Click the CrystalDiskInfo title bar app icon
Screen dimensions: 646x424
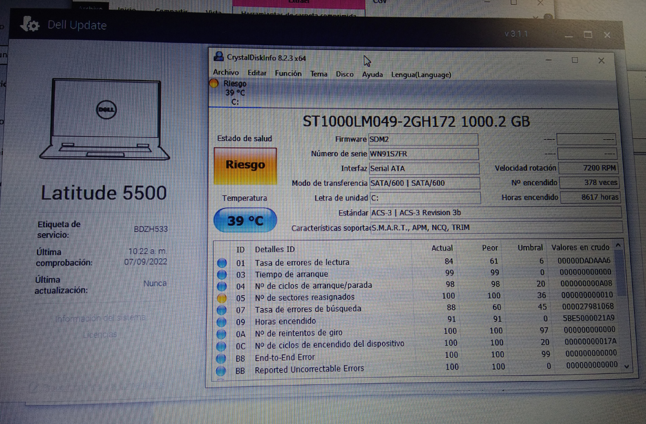coord(218,57)
